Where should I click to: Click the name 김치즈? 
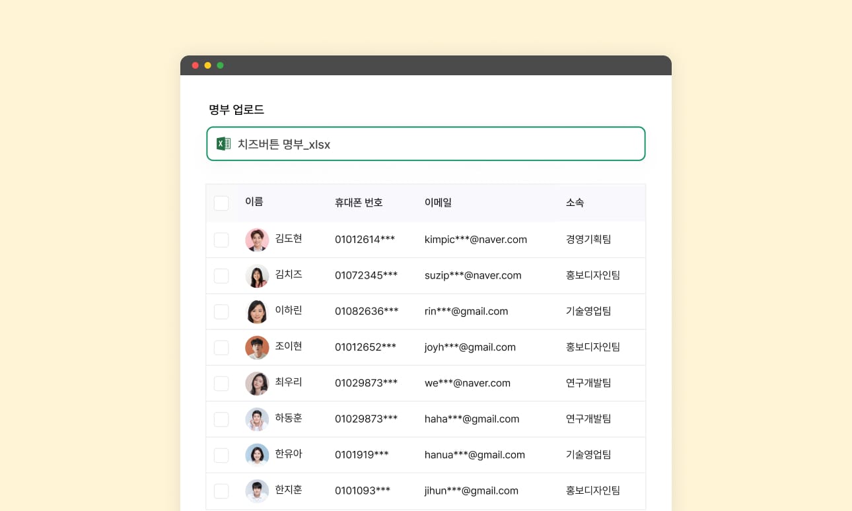[289, 274]
